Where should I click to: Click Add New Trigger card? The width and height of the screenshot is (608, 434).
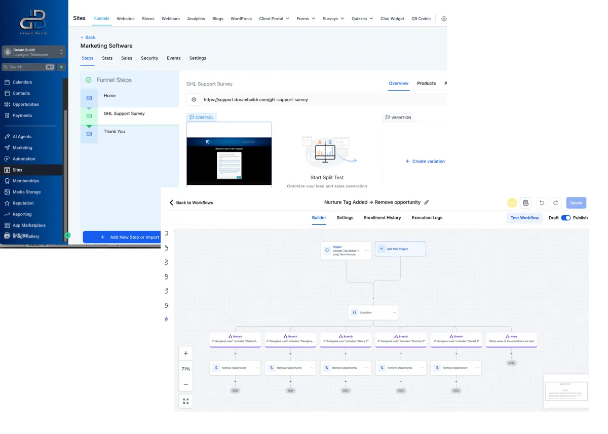click(x=400, y=249)
